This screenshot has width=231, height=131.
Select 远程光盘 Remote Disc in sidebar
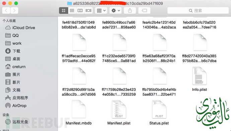point(16,122)
